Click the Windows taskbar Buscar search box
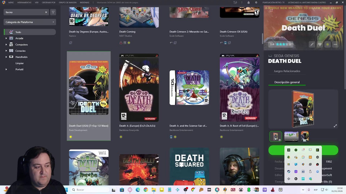The width and height of the screenshot is (346, 194). pos(89,190)
